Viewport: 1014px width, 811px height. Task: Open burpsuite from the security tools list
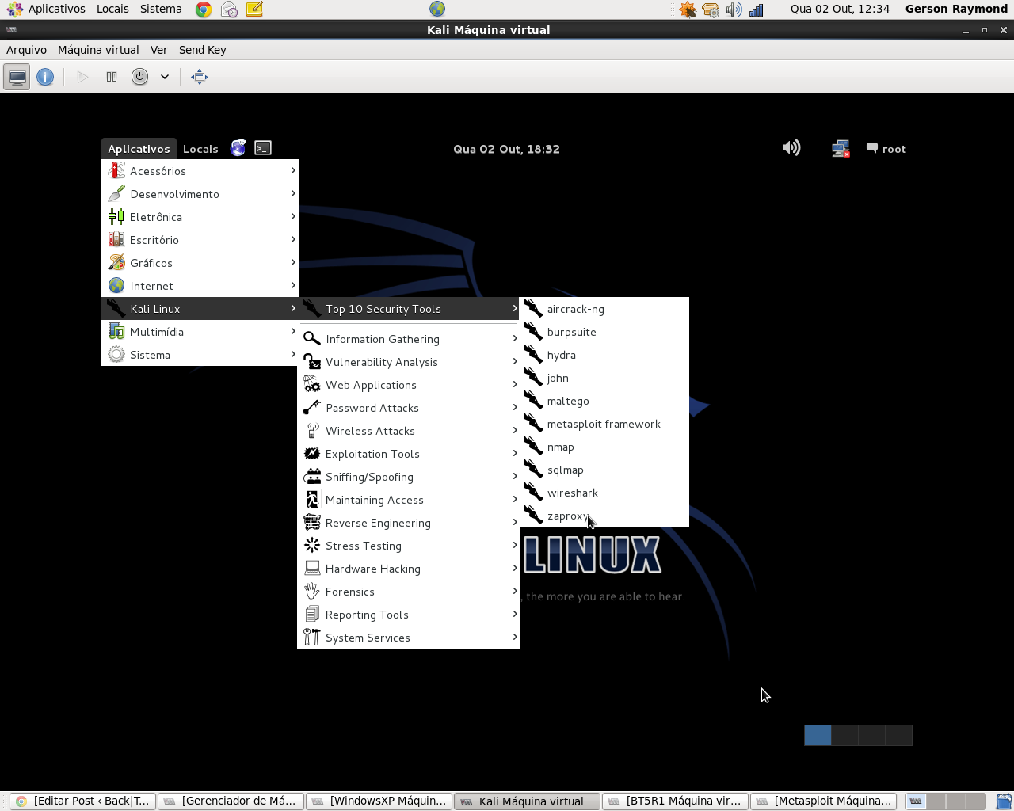tap(604, 332)
